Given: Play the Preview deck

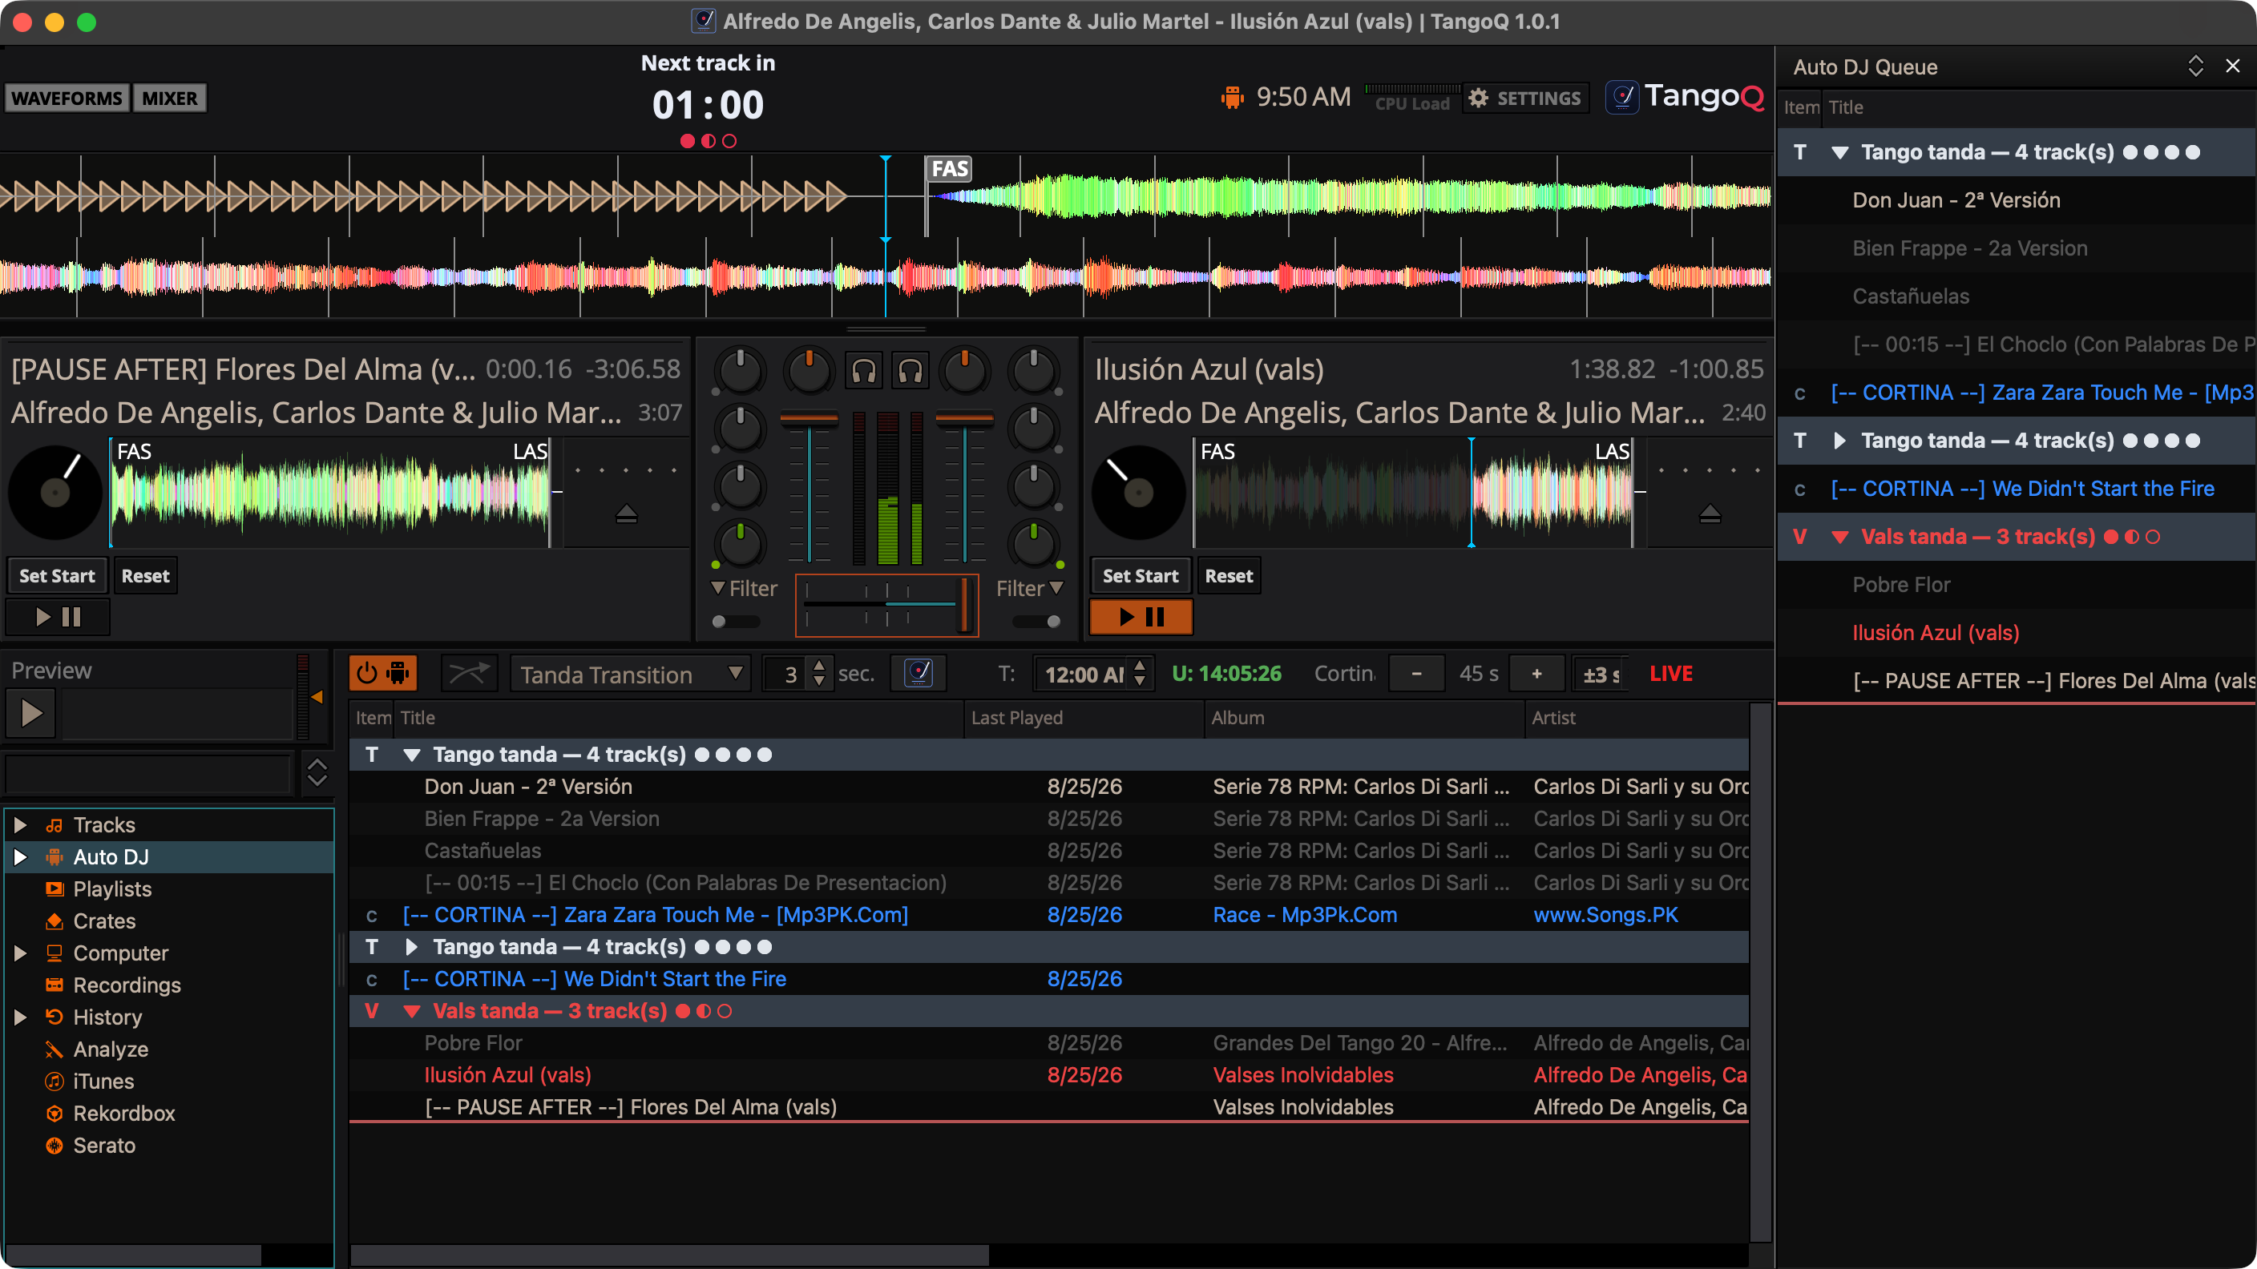Looking at the screenshot, I should click(x=30, y=713).
